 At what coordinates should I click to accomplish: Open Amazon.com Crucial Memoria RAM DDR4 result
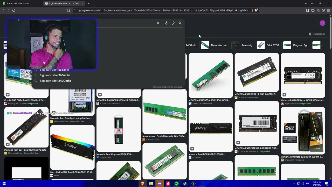164,136
